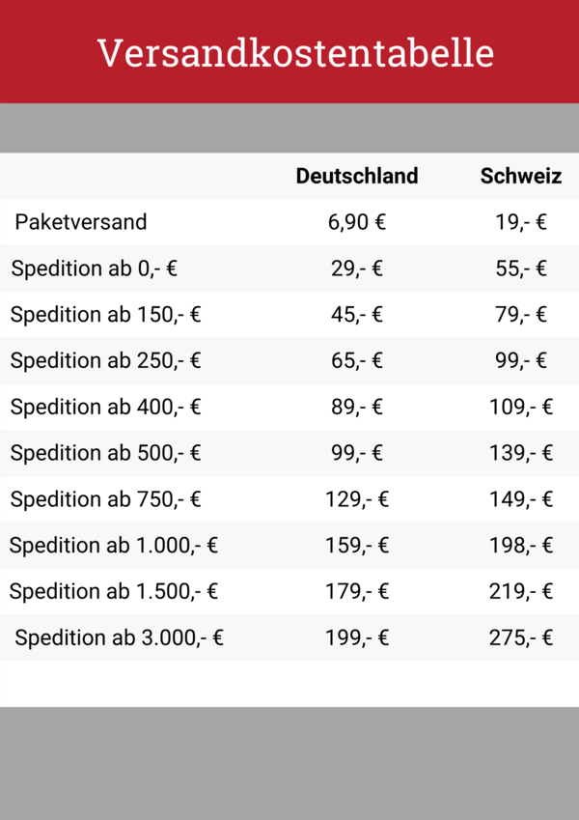The width and height of the screenshot is (579, 820).
Task: Click the Paketversand row label
Action: click(x=81, y=222)
